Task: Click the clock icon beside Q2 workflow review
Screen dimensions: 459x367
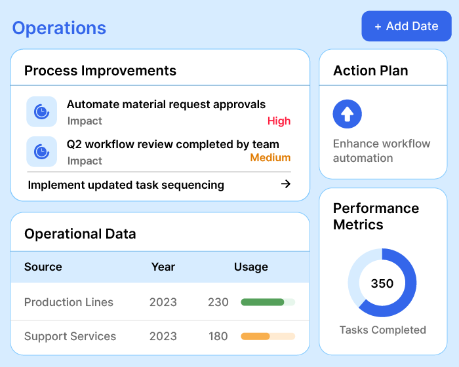Action: (41, 151)
